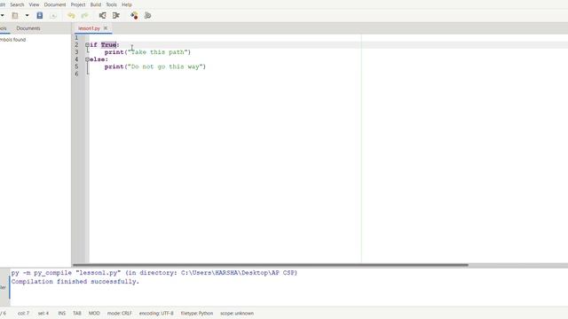568x319 pixels.
Task: Save lesson1.py with the blue Save icon
Action: point(39,16)
